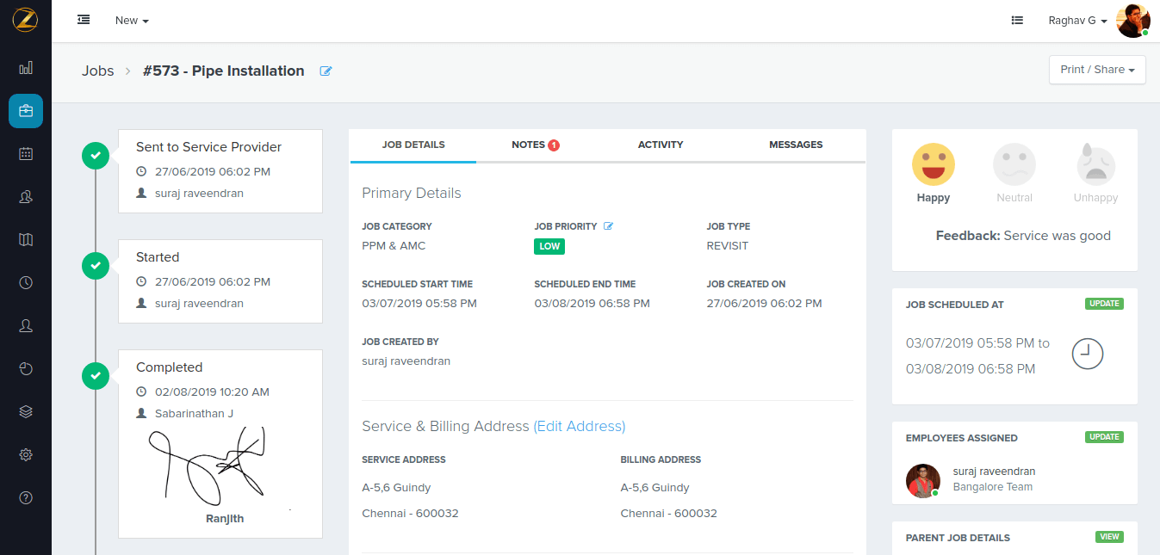Open the Dashboard from the sidebar
This screenshot has width=1160, height=555.
pos(25,67)
